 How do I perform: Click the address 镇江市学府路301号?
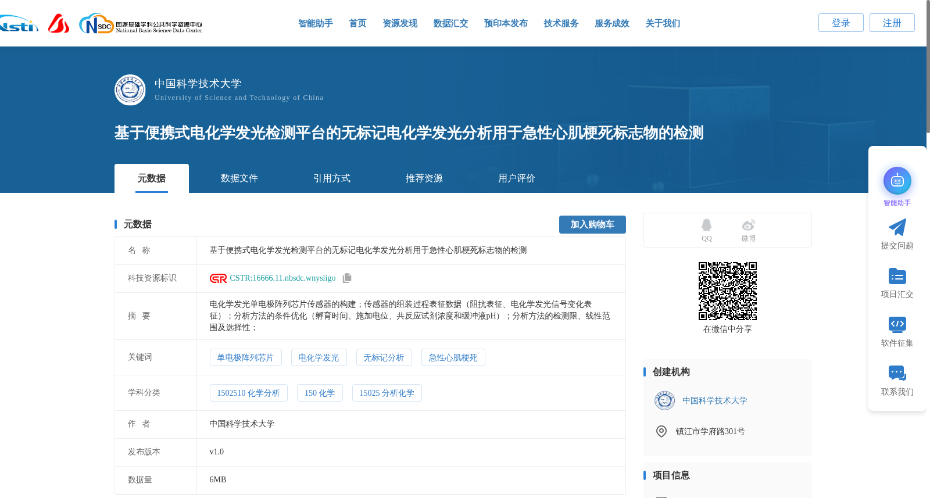point(710,431)
